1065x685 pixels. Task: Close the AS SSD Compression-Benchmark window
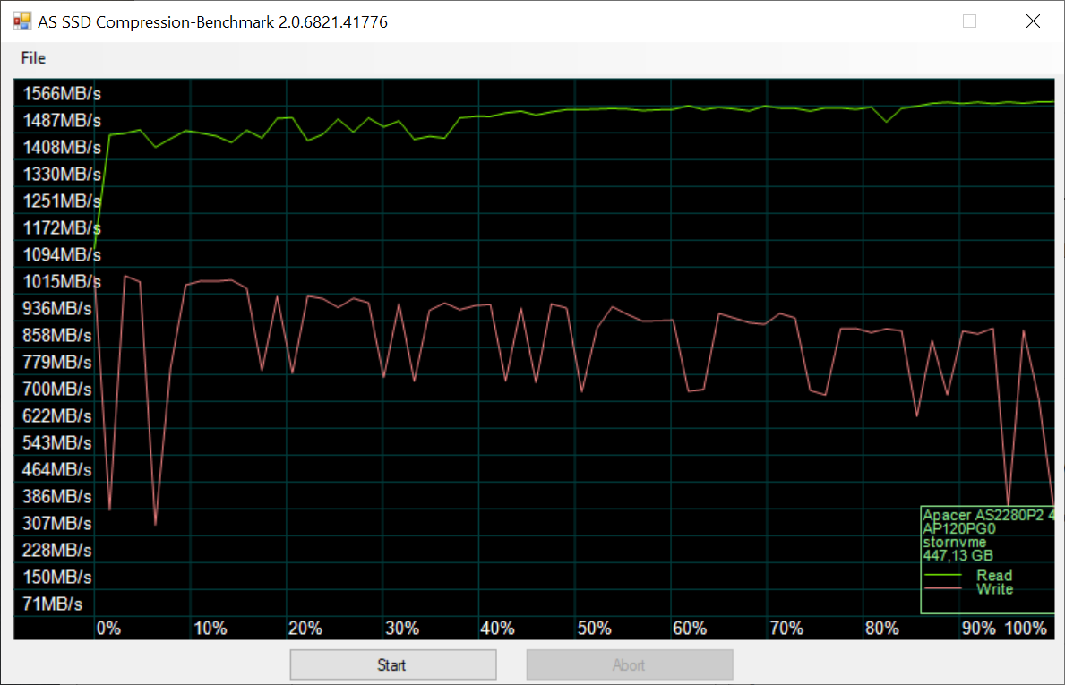click(1033, 21)
